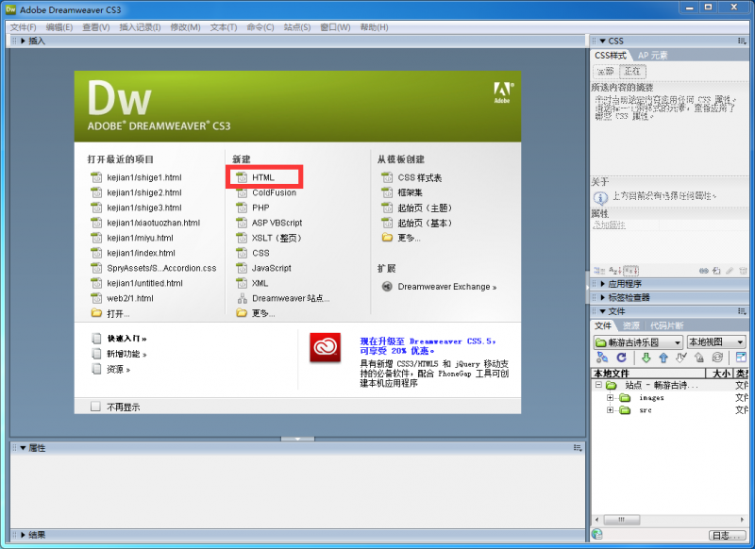Screen dimensions: 755x549
Task: Click the red Creative Cloud icon on the welcome screen
Action: (x=325, y=347)
